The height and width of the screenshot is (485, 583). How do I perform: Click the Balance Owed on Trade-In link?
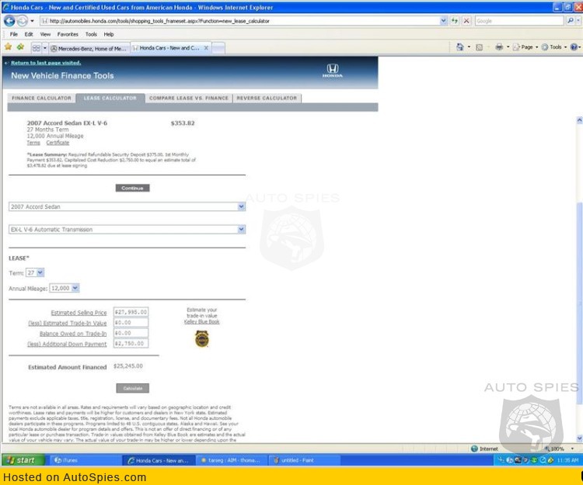pos(73,334)
